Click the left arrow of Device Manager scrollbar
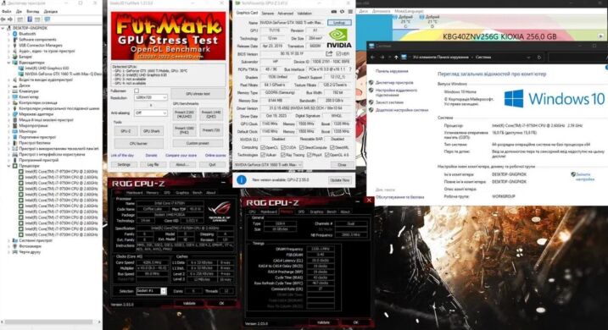 2,322
